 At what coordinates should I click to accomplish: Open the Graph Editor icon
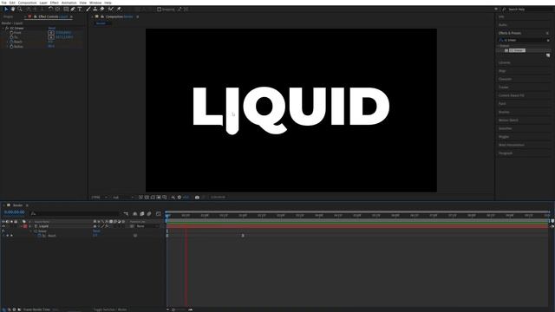click(x=158, y=214)
